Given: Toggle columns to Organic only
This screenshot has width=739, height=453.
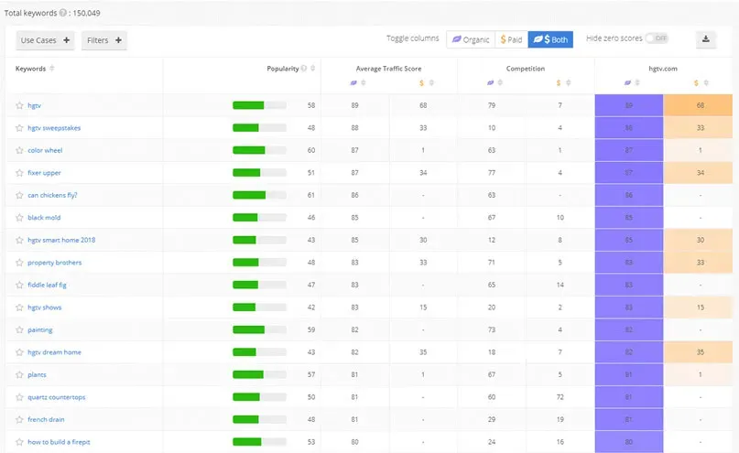Looking at the screenshot, I should coord(471,39).
